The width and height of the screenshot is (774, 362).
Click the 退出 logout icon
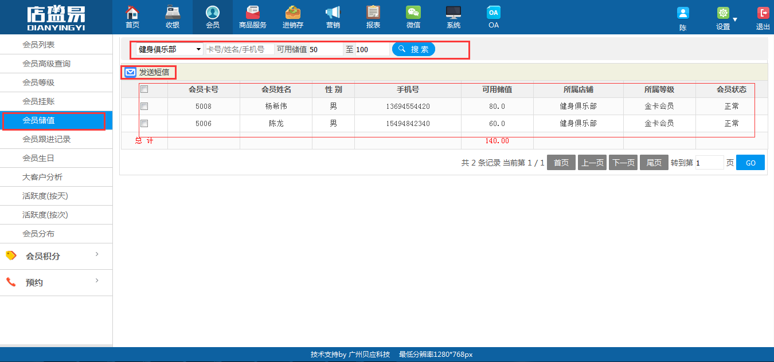(x=763, y=13)
